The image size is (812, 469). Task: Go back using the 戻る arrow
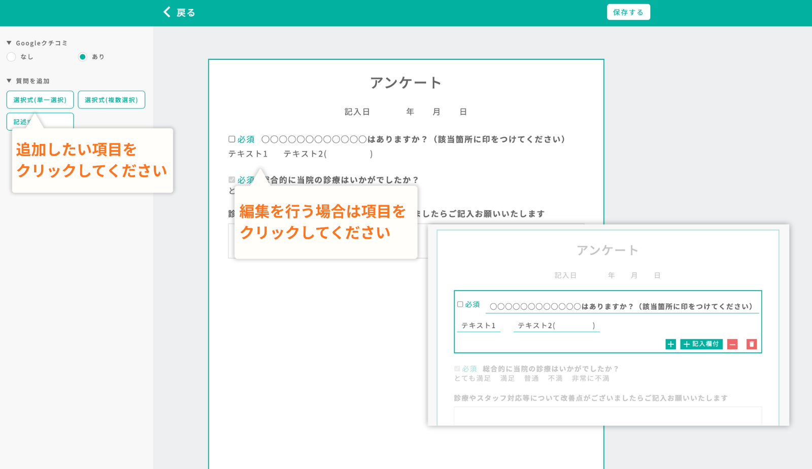(x=167, y=12)
